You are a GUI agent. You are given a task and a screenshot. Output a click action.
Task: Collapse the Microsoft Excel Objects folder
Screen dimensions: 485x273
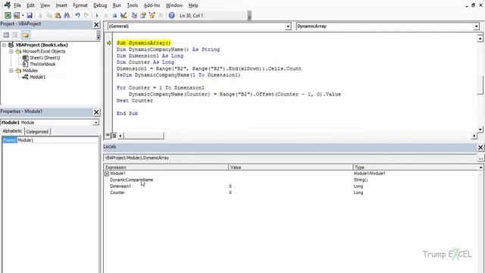11,52
